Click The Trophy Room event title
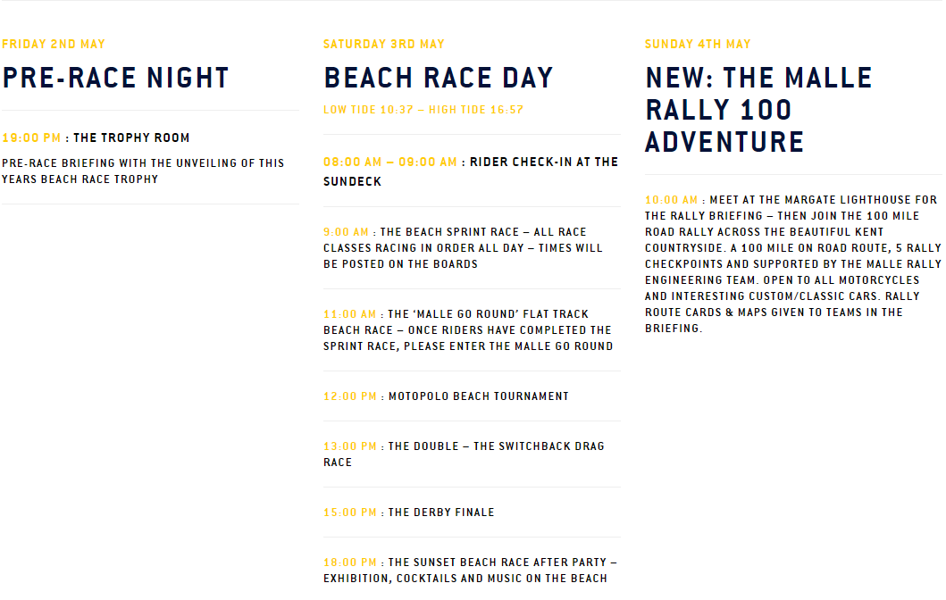 pyautogui.click(x=131, y=138)
